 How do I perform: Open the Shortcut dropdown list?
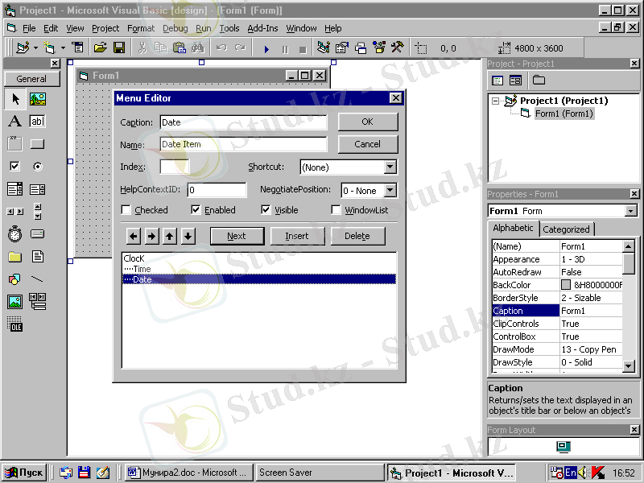[x=390, y=167]
